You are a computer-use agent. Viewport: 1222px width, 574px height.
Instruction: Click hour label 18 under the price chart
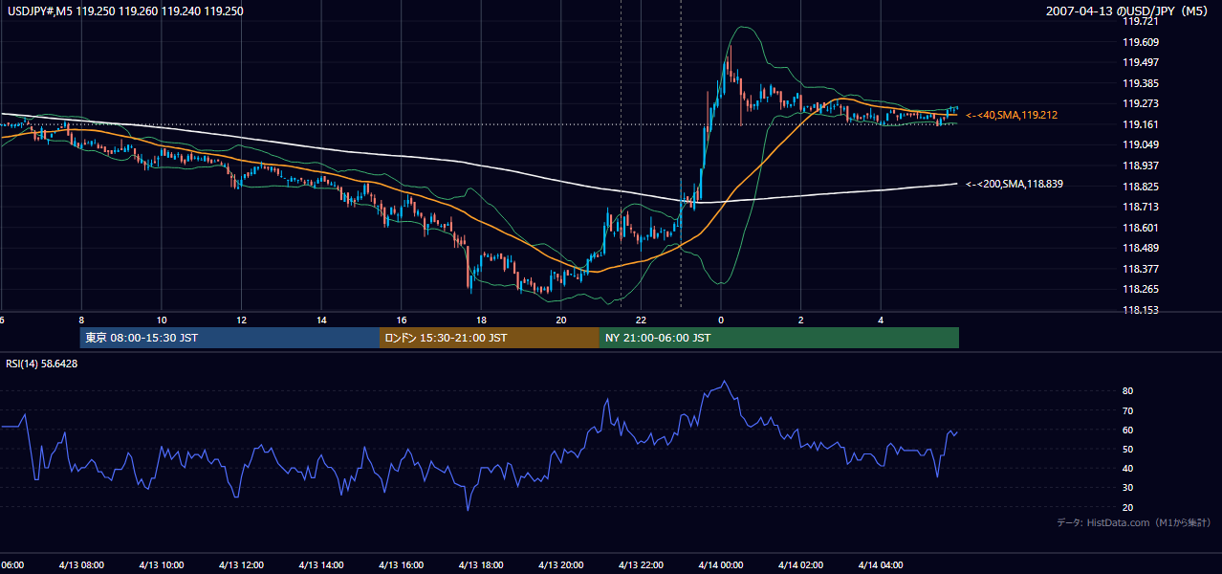click(482, 320)
